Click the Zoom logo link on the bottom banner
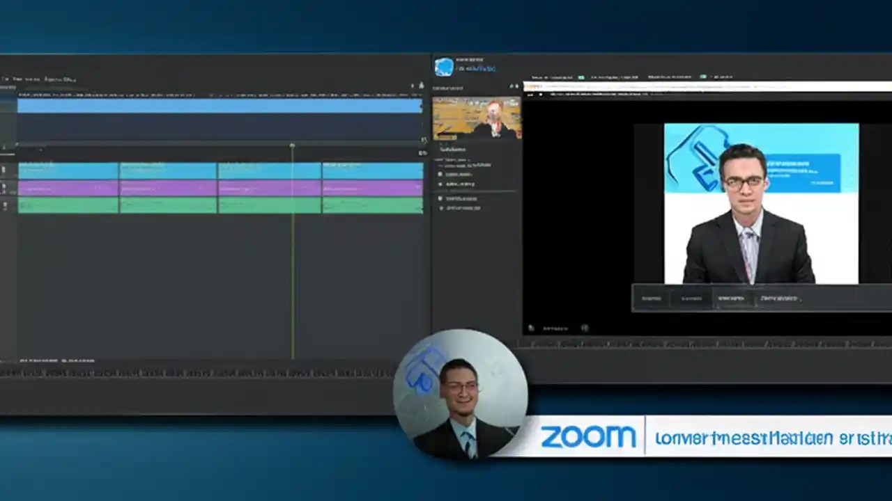 [x=589, y=436]
